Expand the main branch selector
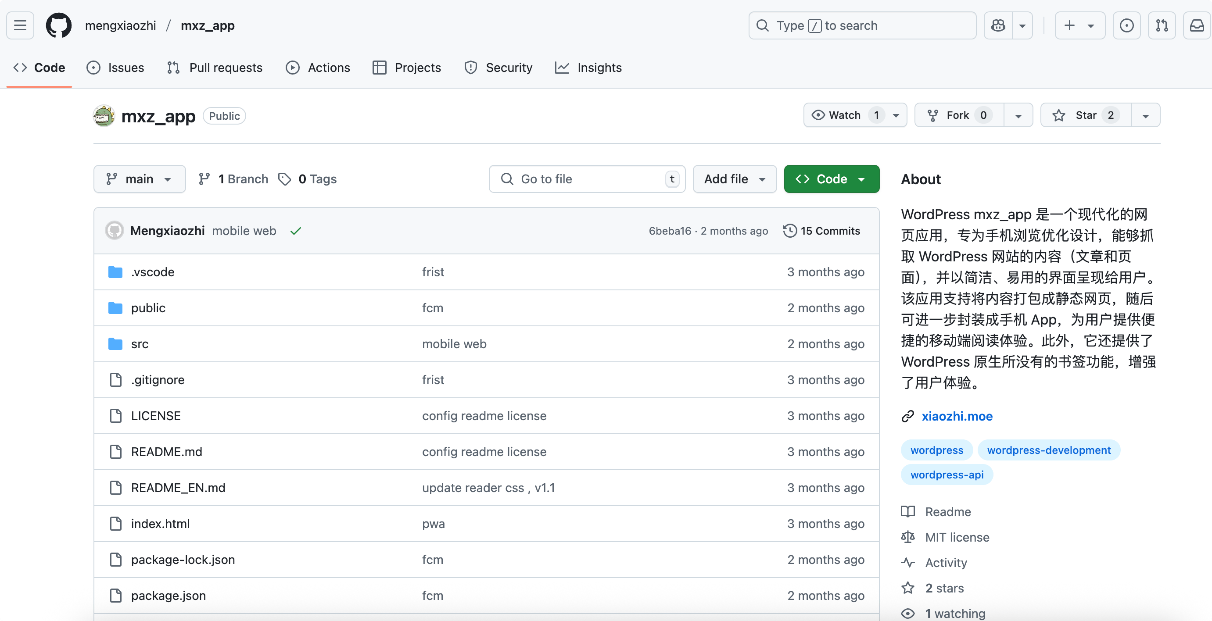The height and width of the screenshot is (621, 1212). 139,179
